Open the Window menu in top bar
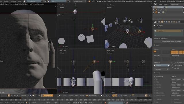The width and height of the screenshot is (184, 104). coord(14,1)
